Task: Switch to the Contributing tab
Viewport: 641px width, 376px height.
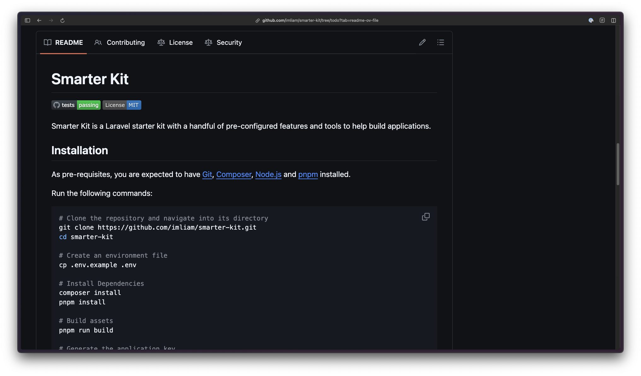Action: 120,42
